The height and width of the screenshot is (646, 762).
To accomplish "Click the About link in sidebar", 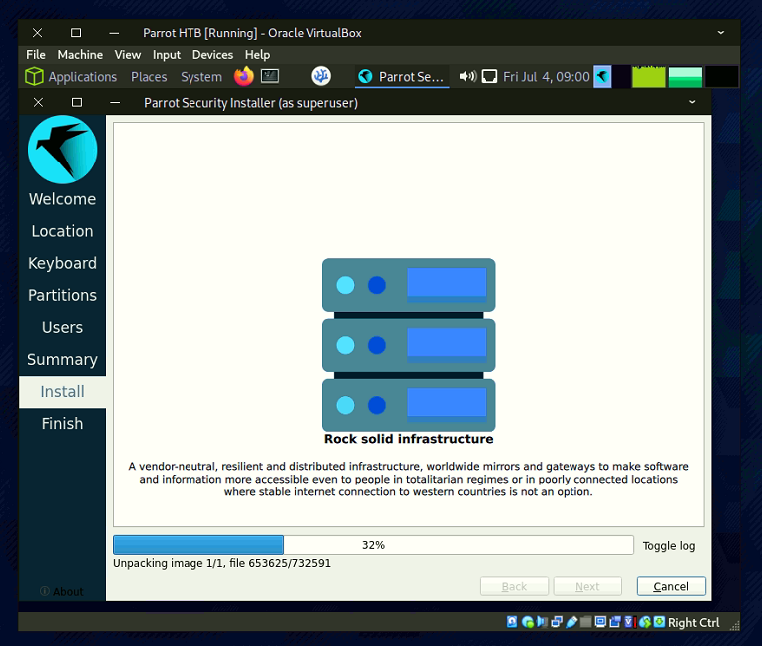I will pyautogui.click(x=62, y=591).
